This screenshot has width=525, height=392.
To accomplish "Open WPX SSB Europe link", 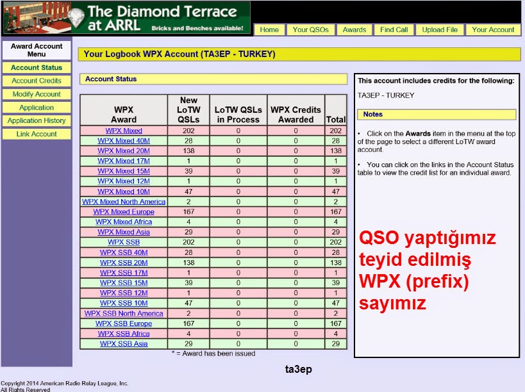I will coord(124,323).
